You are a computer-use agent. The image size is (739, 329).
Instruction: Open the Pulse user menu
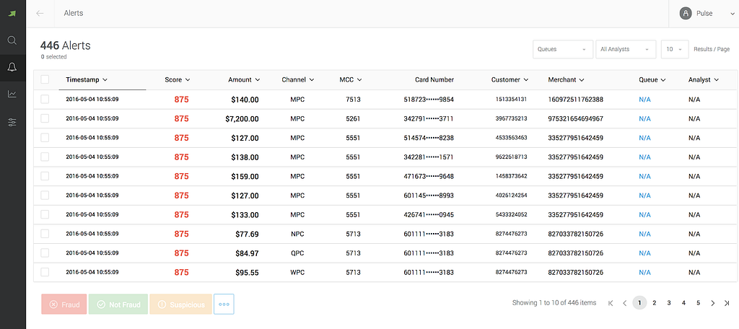point(704,13)
